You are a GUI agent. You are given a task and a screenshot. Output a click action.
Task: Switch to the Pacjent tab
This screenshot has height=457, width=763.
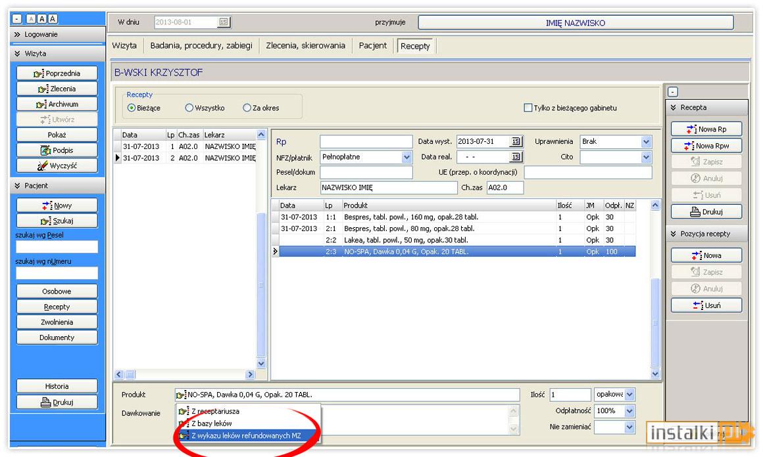coord(373,46)
